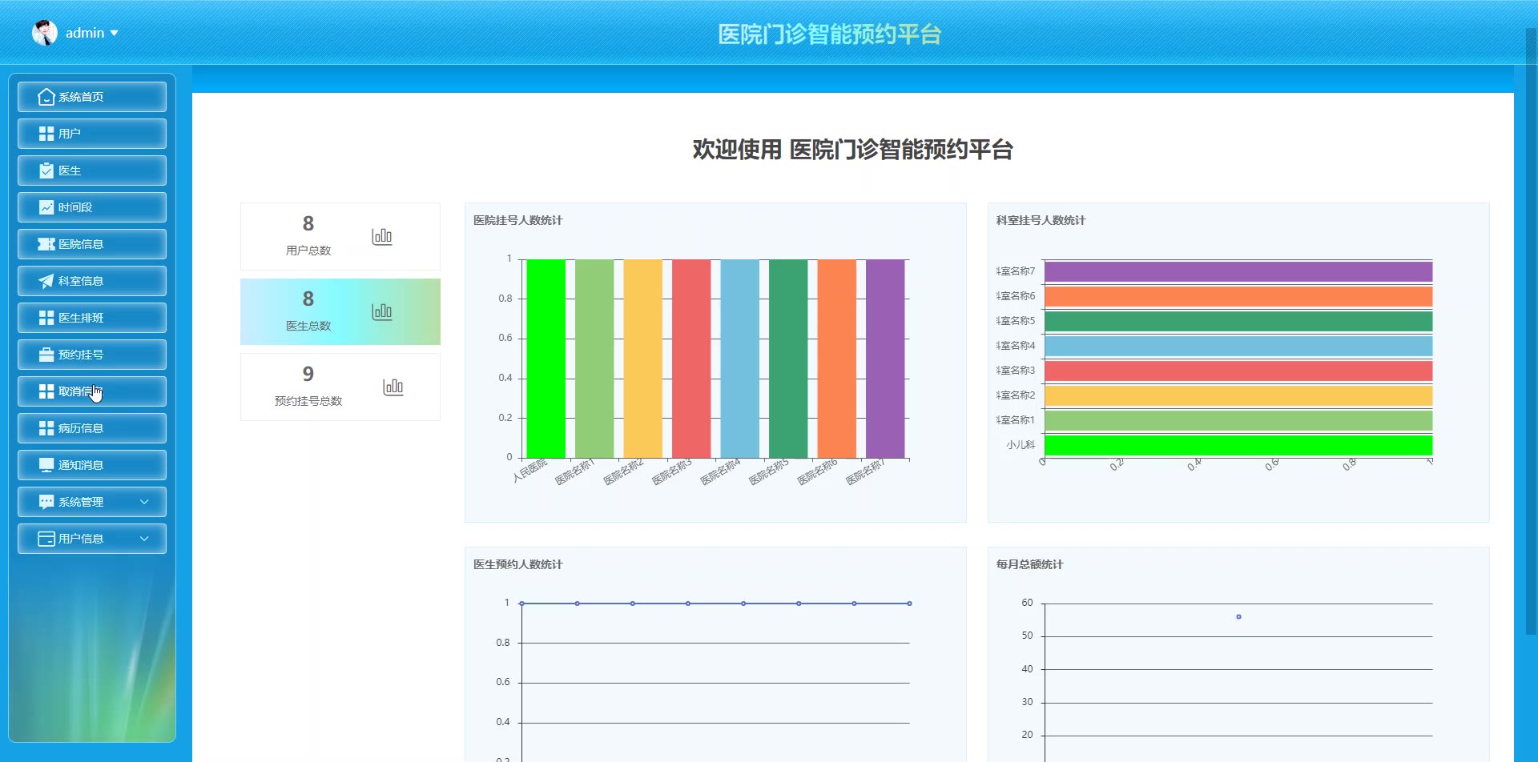
Task: Click the grid icon beside 用户
Action: (x=46, y=134)
